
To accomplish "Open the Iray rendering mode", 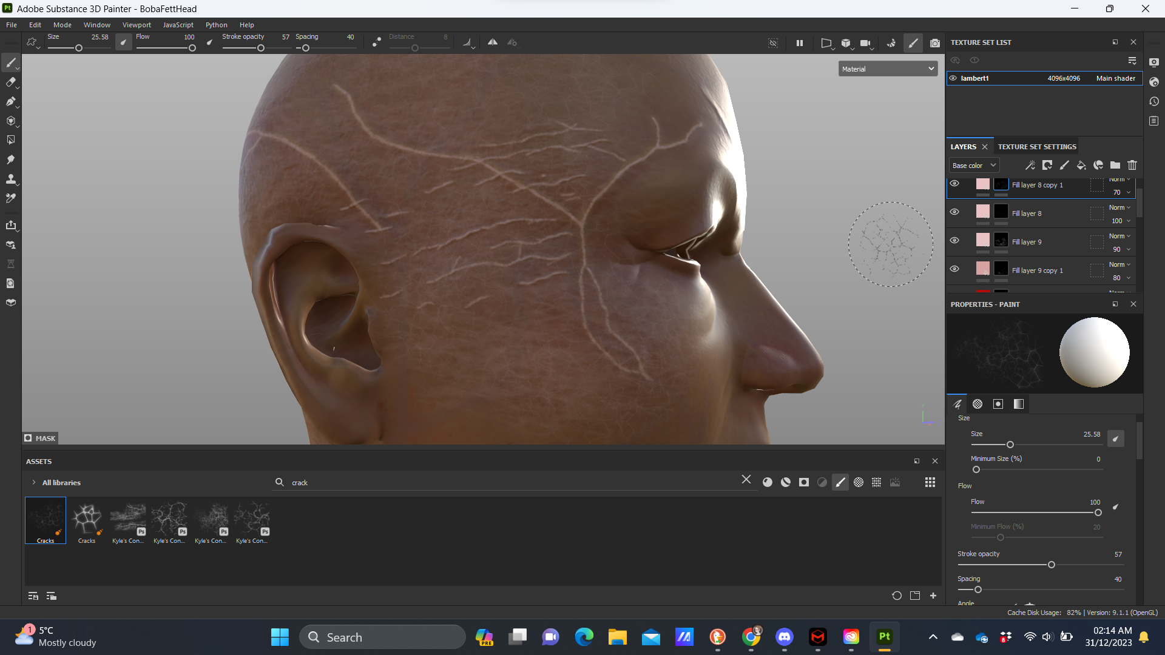I will pyautogui.click(x=891, y=43).
